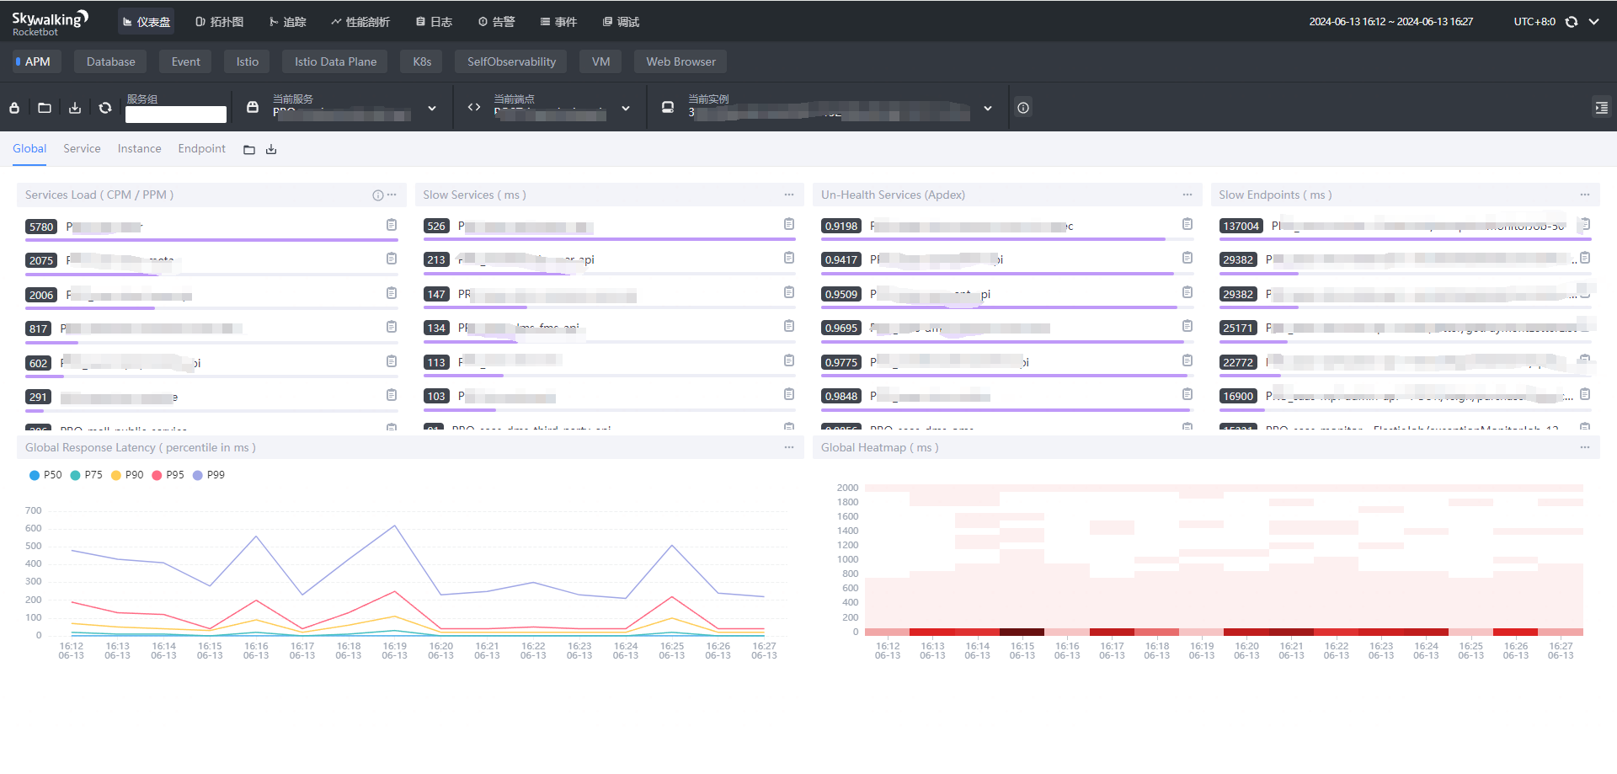1617x774 pixels.
Task: Switch to the Instance tab
Action: pos(139,149)
